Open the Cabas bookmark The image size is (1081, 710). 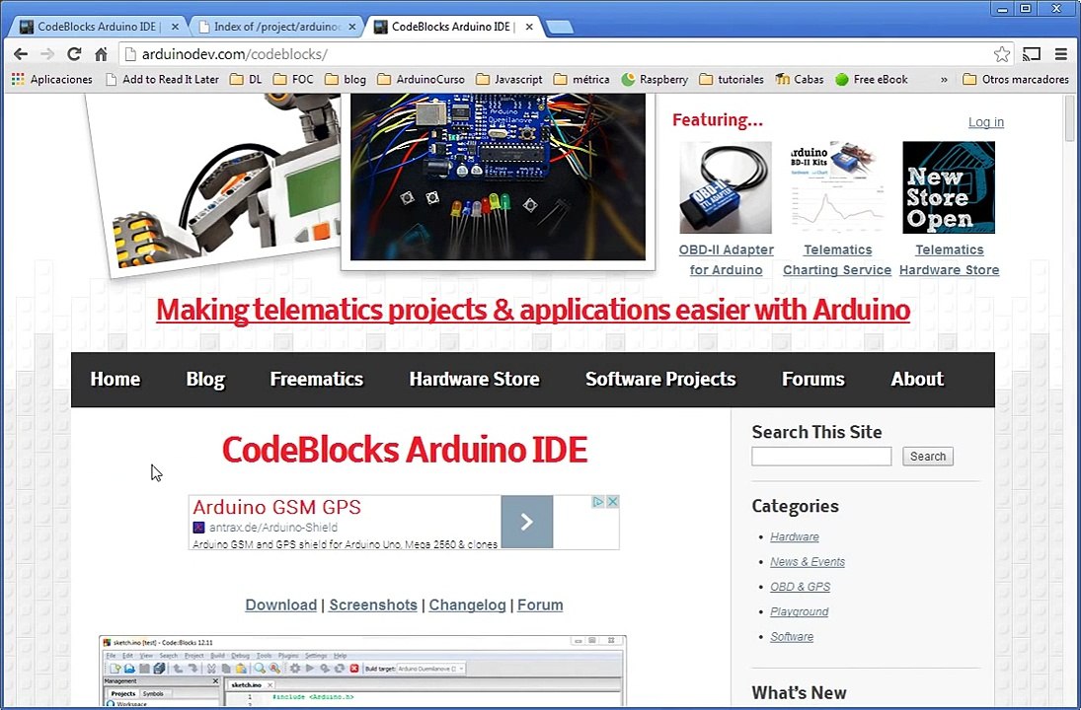pyautogui.click(x=800, y=79)
